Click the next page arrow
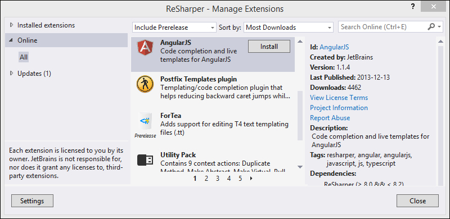Viewport: 450px width, 219px height. pyautogui.click(x=251, y=179)
